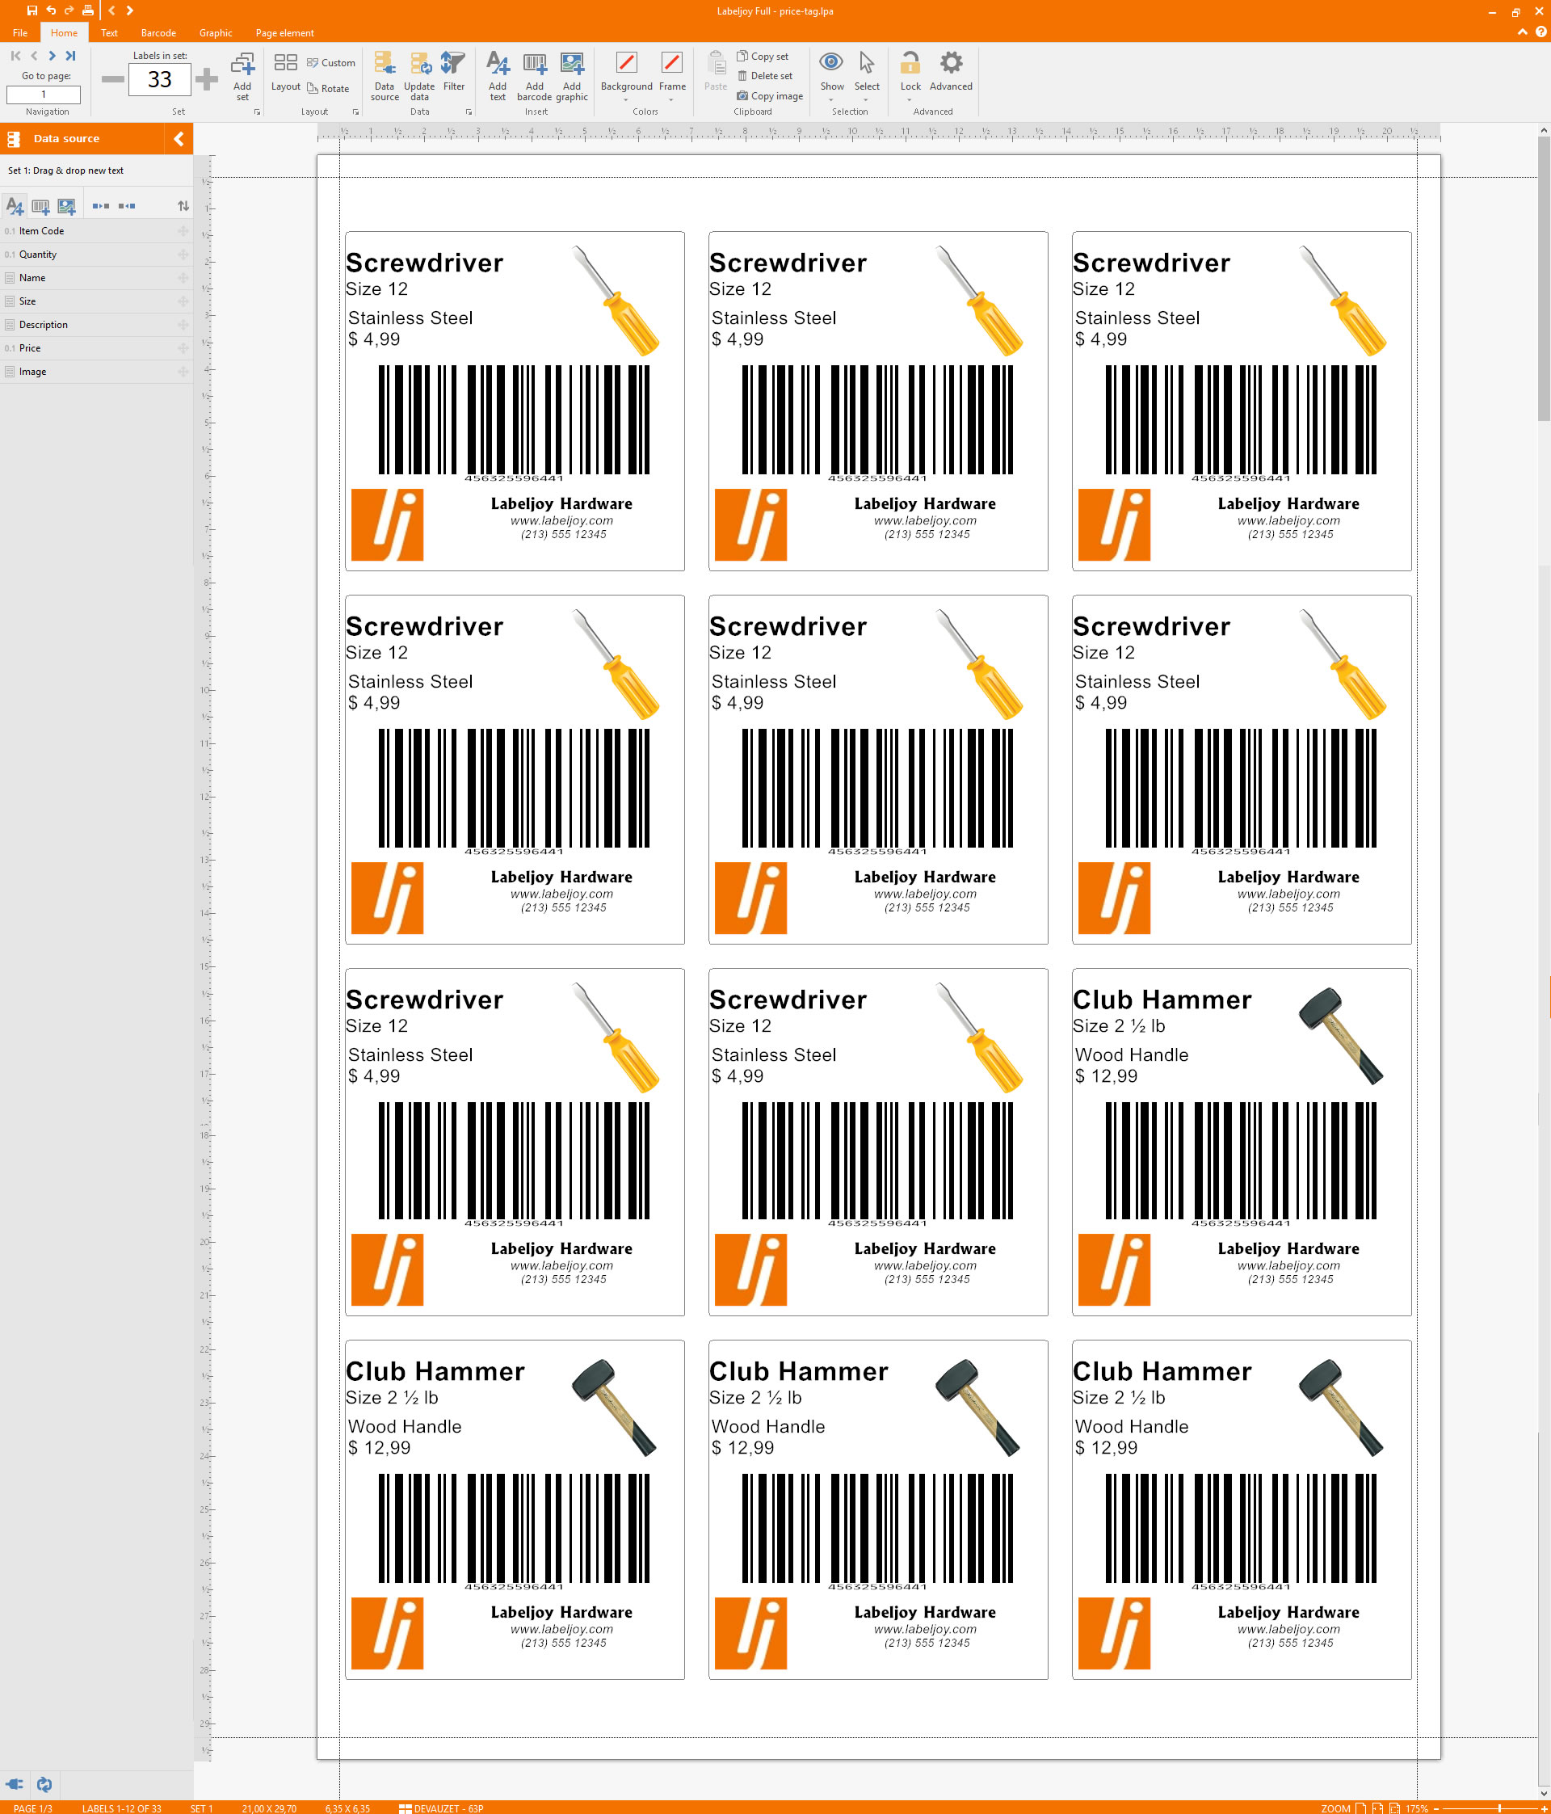1551x1814 pixels.
Task: Click the Custom layout button
Action: tap(331, 63)
